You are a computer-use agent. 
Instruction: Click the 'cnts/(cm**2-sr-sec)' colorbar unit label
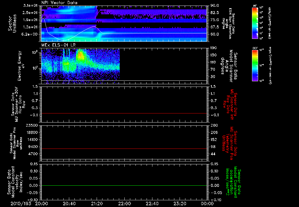point(270,23)
